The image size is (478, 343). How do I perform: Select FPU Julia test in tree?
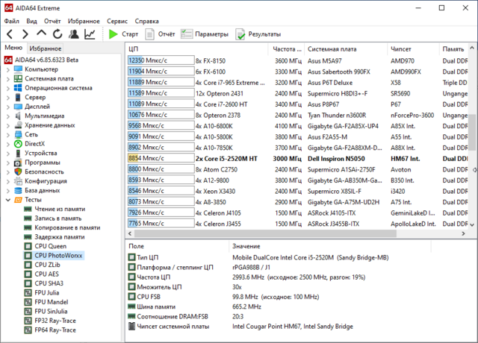pos(49,292)
